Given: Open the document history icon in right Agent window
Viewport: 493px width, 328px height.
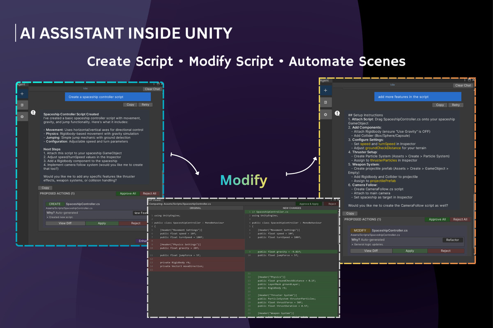Looking at the screenshot, I should point(325,102).
